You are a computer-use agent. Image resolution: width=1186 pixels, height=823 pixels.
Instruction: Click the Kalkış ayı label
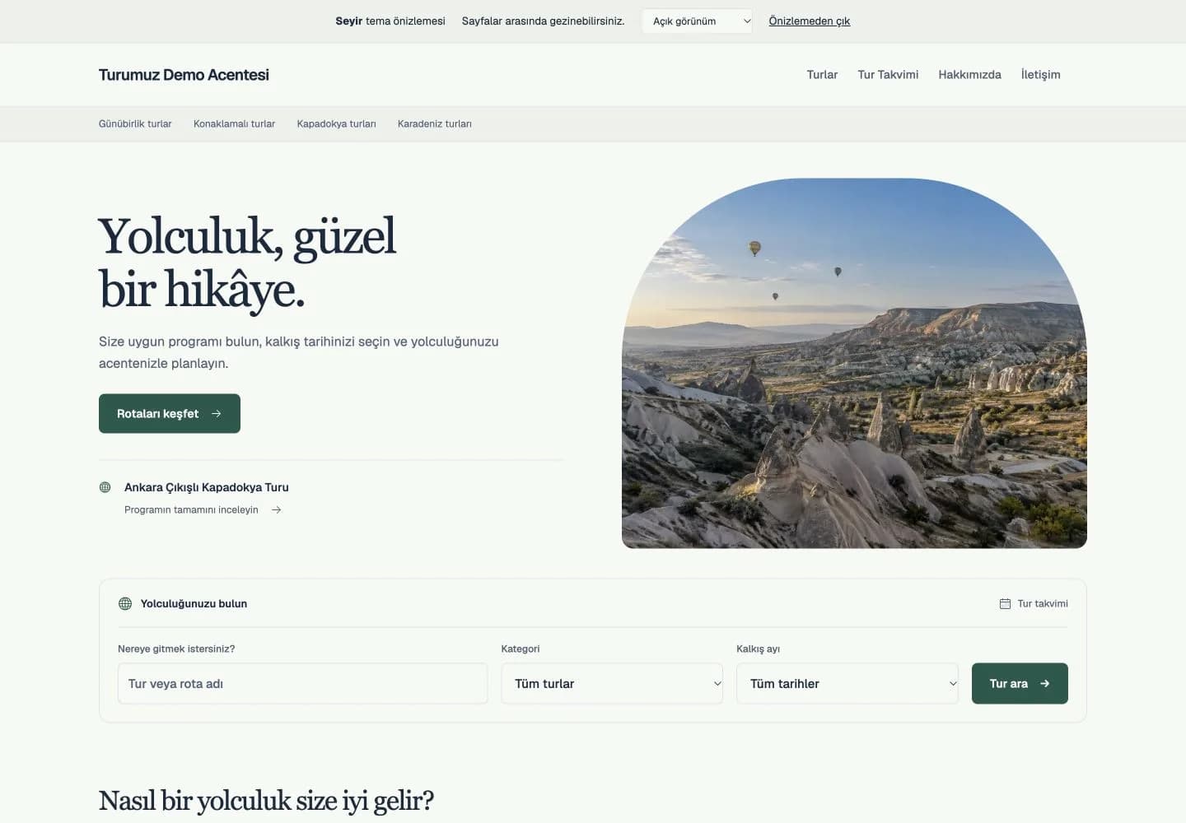pyautogui.click(x=758, y=649)
